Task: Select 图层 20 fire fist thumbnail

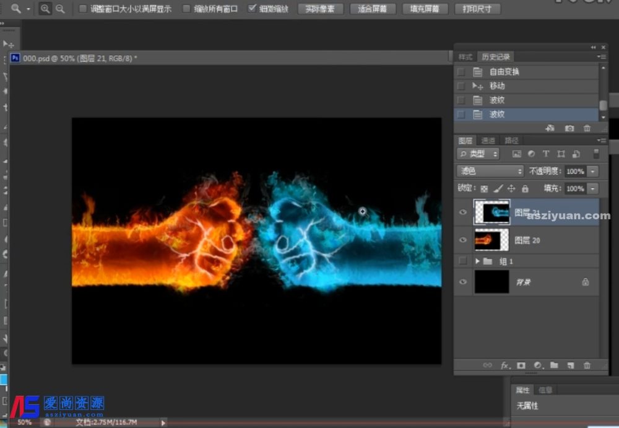Action: [491, 240]
